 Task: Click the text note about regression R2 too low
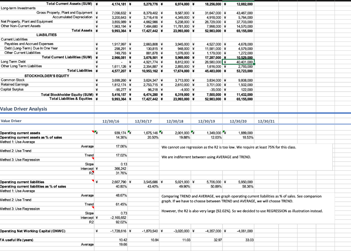pyautogui.click(x=229, y=147)
